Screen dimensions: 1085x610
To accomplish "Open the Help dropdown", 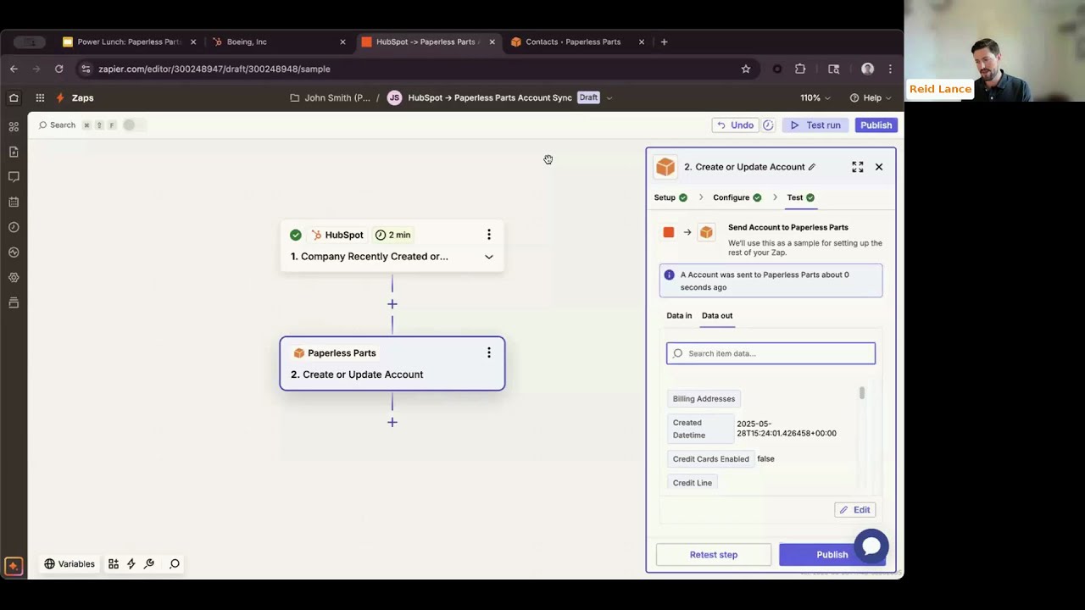I will [x=871, y=97].
